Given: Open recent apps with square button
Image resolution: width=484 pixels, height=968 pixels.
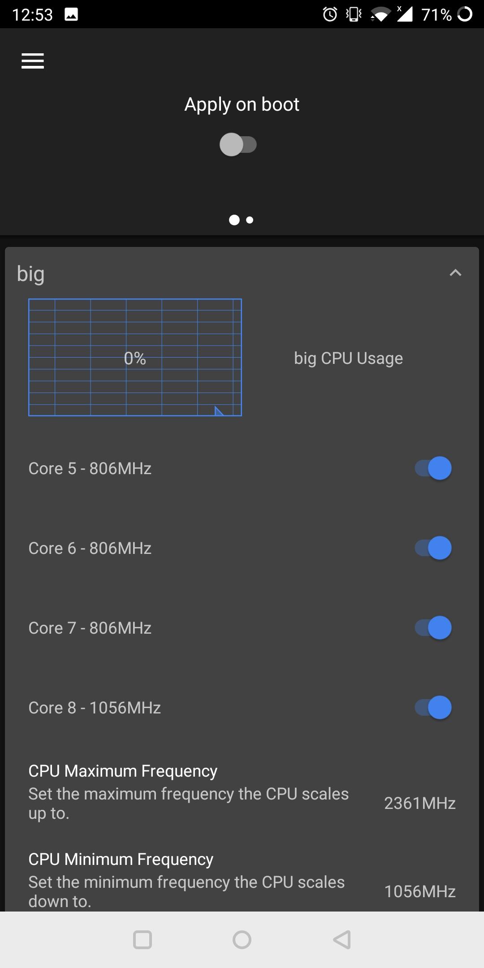Looking at the screenshot, I should point(143,939).
